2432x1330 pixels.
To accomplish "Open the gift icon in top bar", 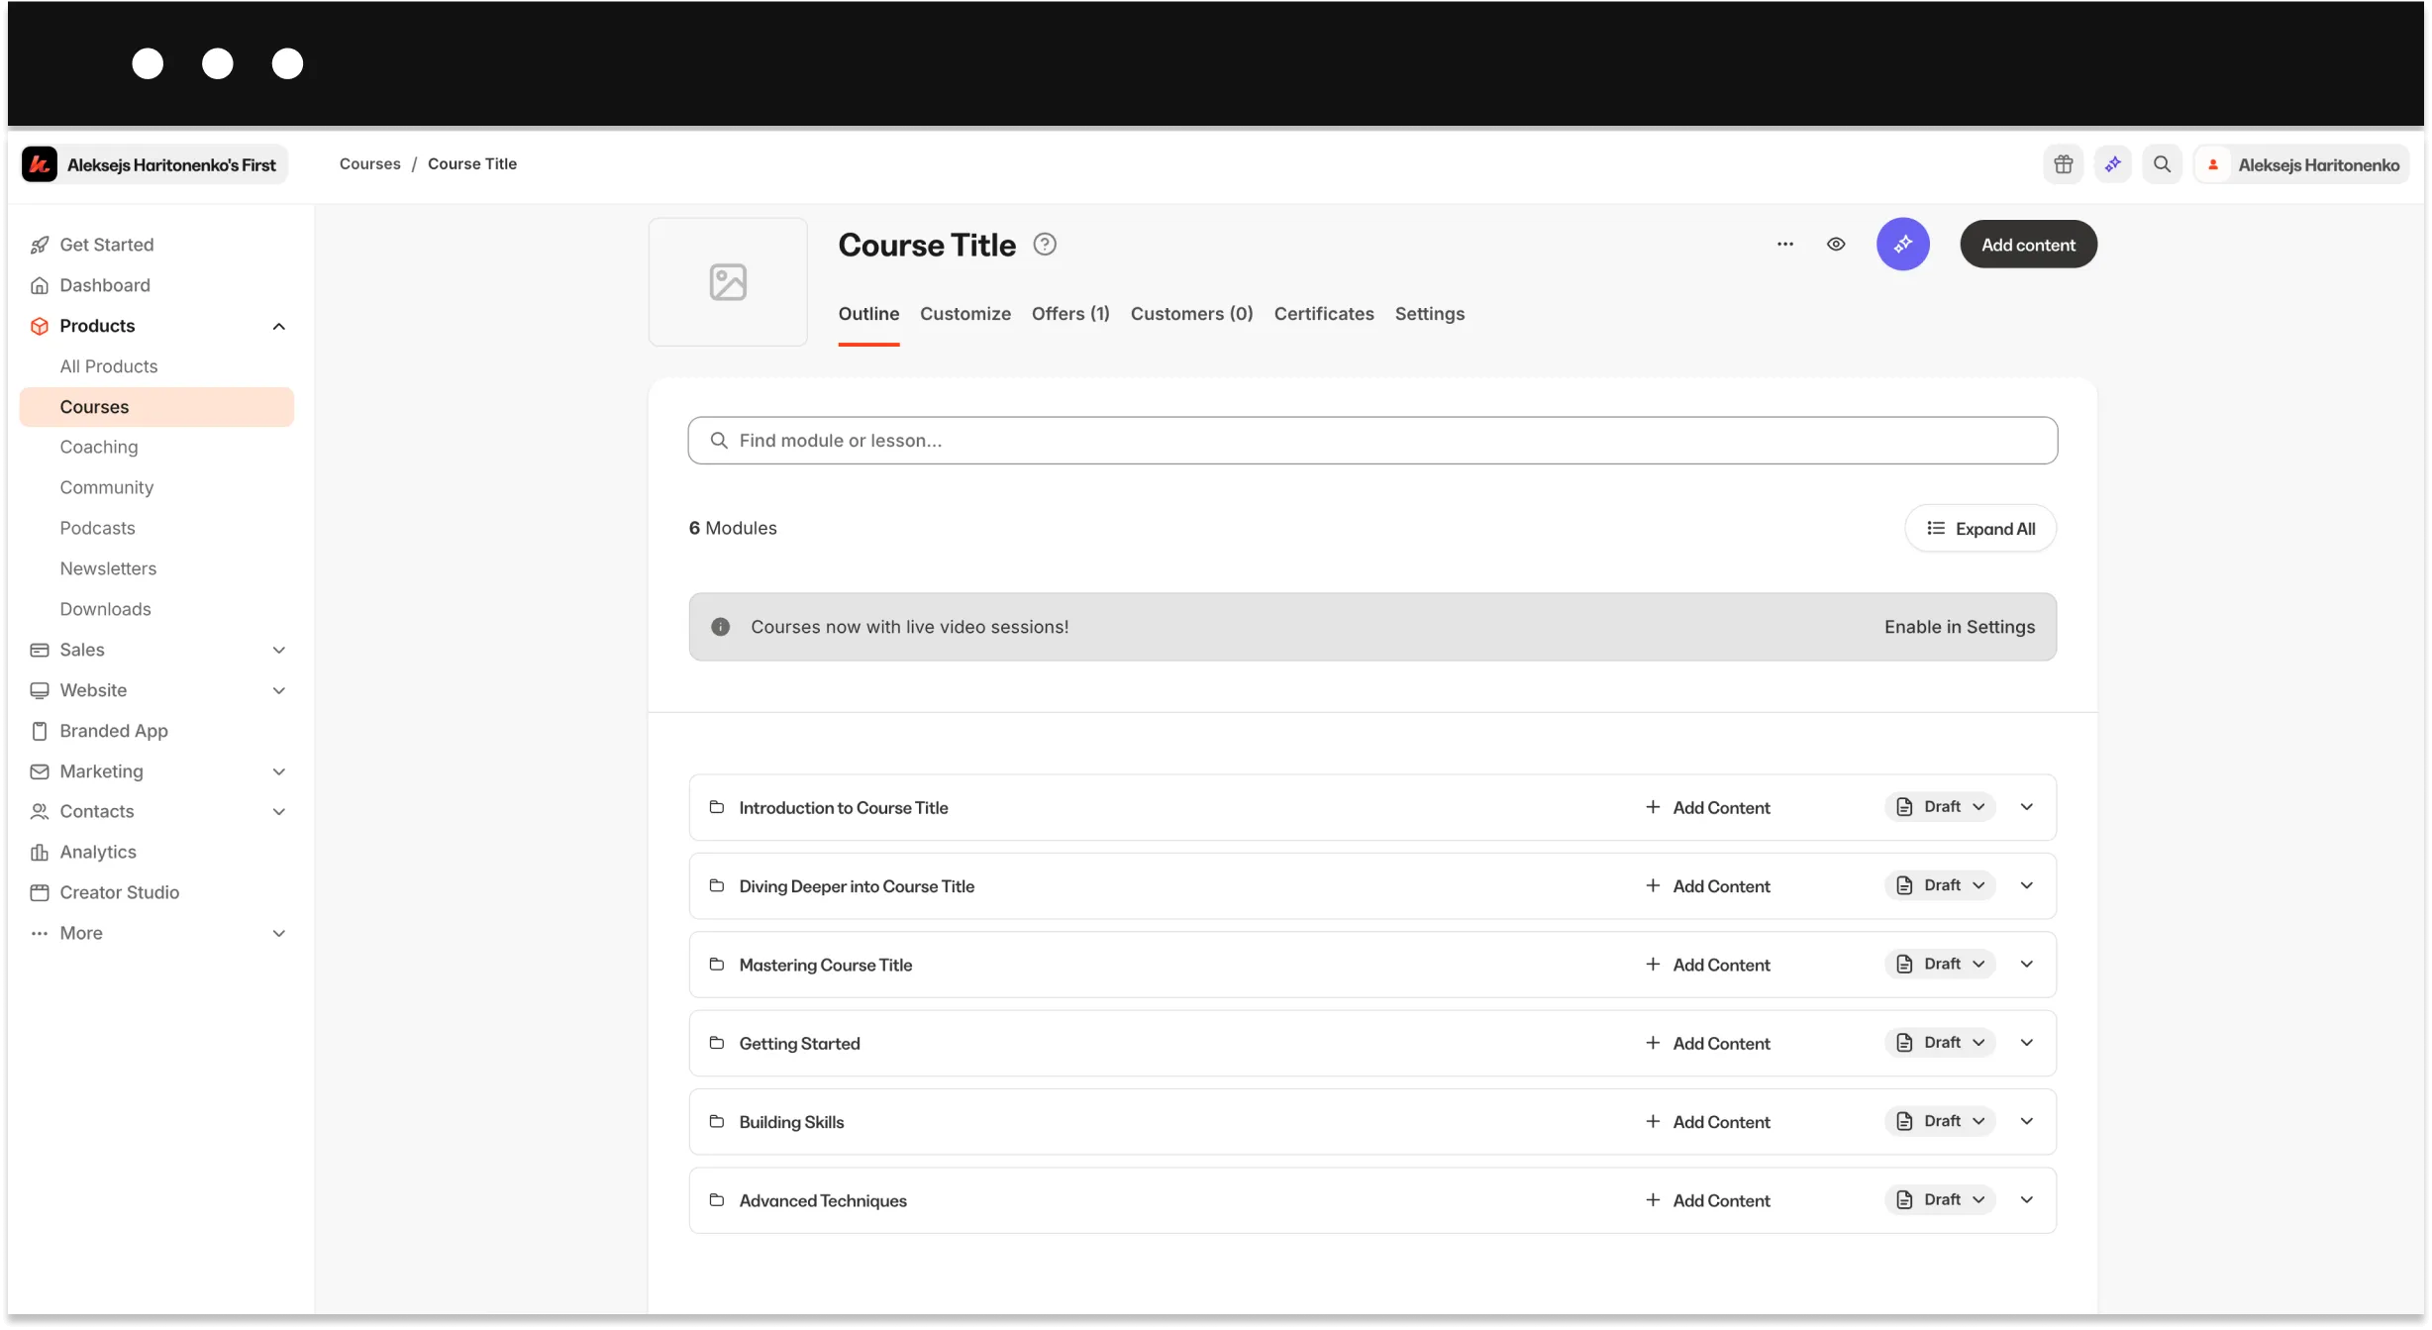I will click(x=2063, y=164).
